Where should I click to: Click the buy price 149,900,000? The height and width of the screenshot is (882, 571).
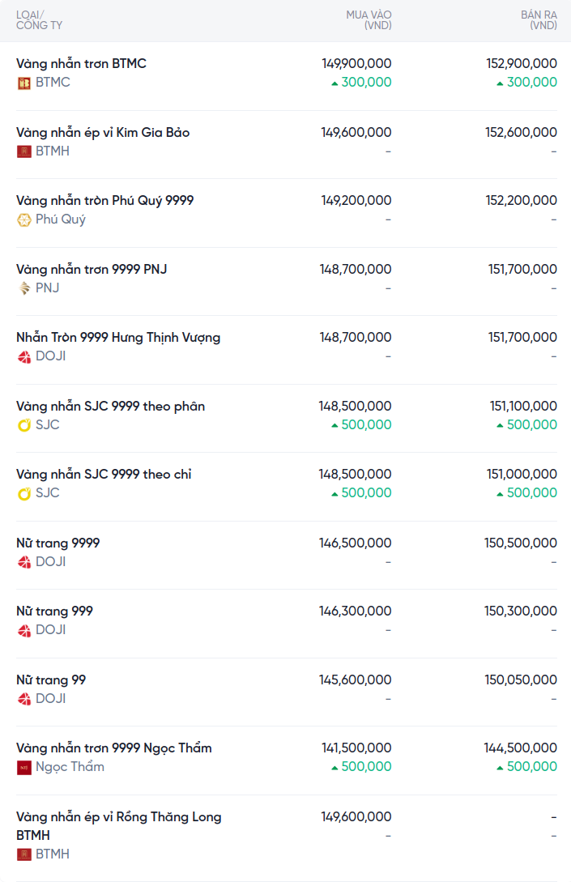(356, 63)
